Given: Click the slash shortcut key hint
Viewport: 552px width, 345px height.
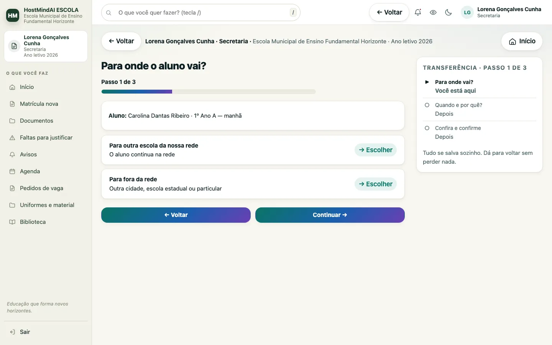Looking at the screenshot, I should point(293,13).
